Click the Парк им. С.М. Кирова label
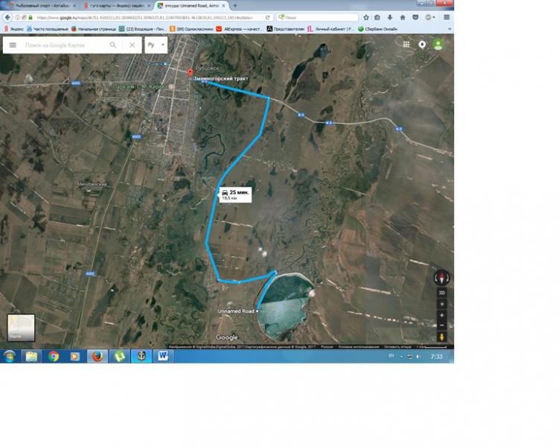 [141, 86]
